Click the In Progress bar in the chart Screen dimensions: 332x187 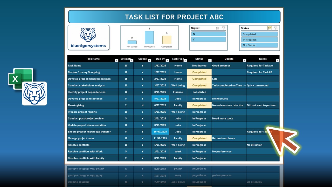[x=149, y=38]
